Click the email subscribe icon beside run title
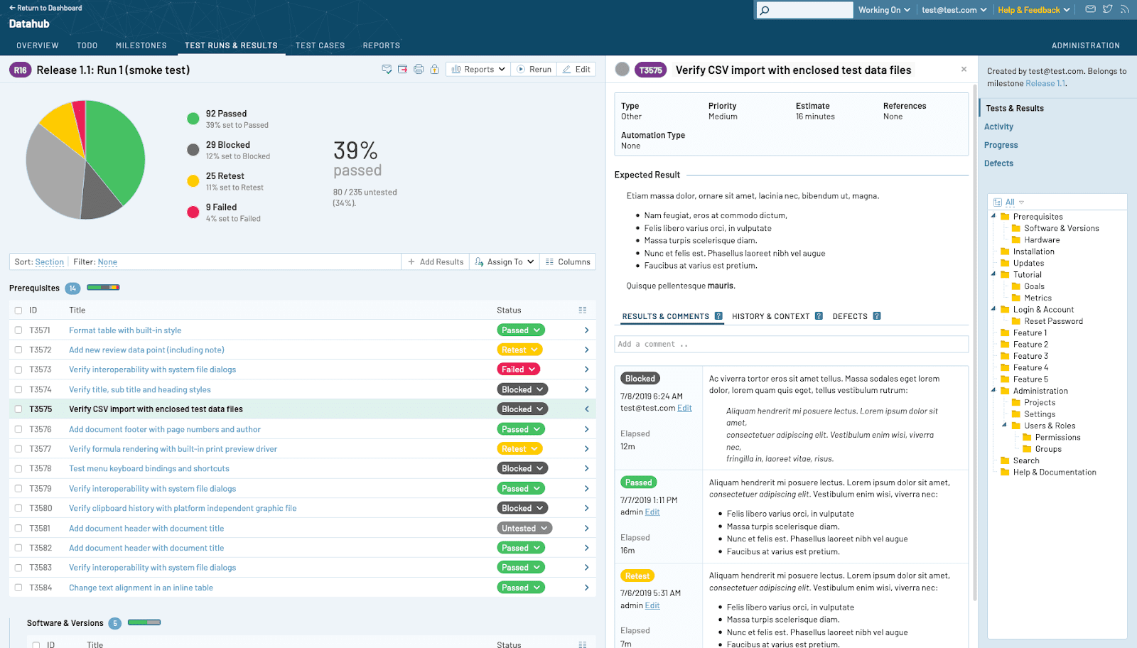Screen dimensions: 1137x648 pos(387,70)
